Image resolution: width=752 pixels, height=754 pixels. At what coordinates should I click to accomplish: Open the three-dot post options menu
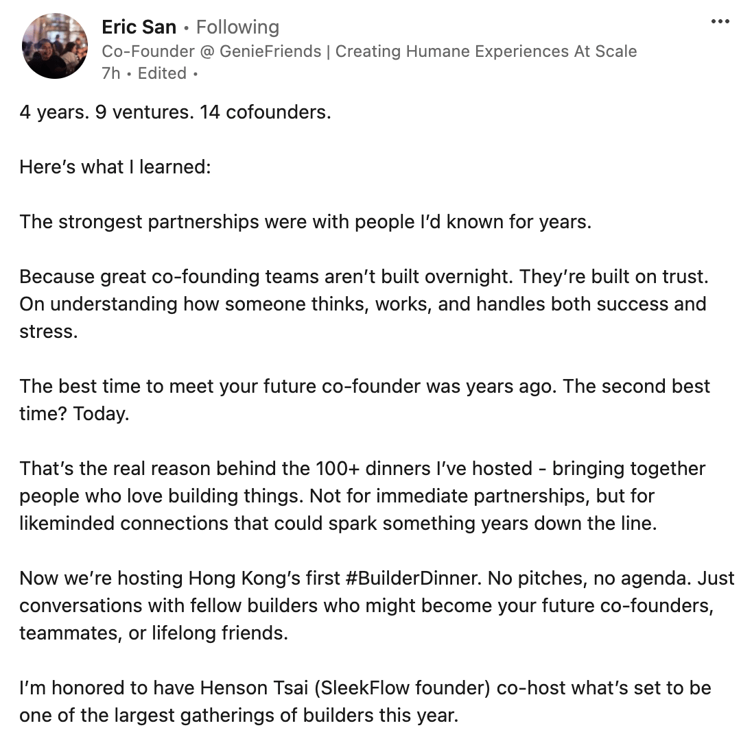pos(720,21)
